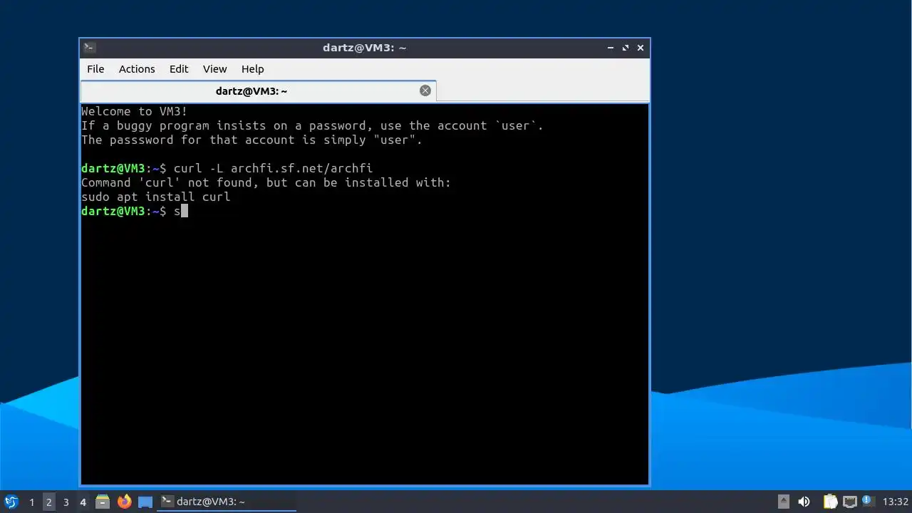Image resolution: width=912 pixels, height=513 pixels.
Task: Click the 'sudo apt install curl' line
Action: [x=156, y=197]
